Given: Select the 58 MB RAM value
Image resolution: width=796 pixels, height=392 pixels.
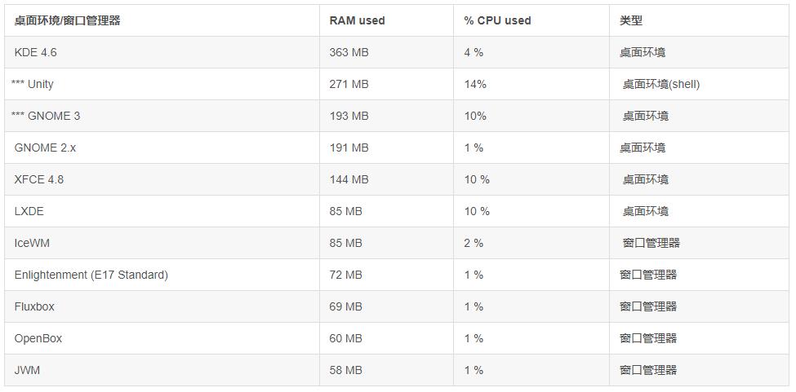Looking at the screenshot, I should (x=345, y=370).
